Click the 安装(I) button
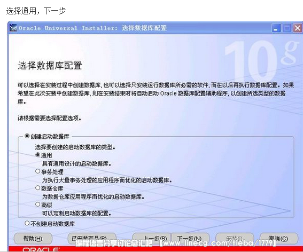 (x=235, y=239)
